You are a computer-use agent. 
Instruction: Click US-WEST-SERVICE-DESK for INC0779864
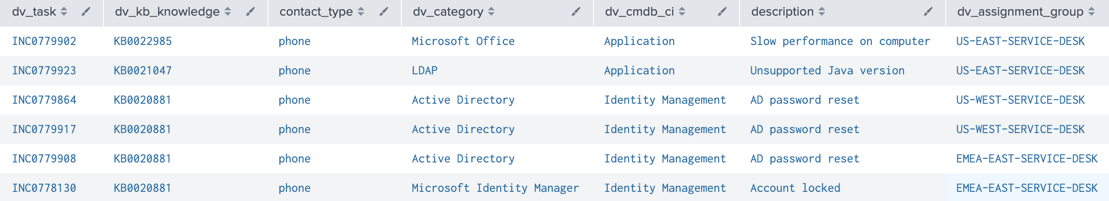tap(1020, 100)
